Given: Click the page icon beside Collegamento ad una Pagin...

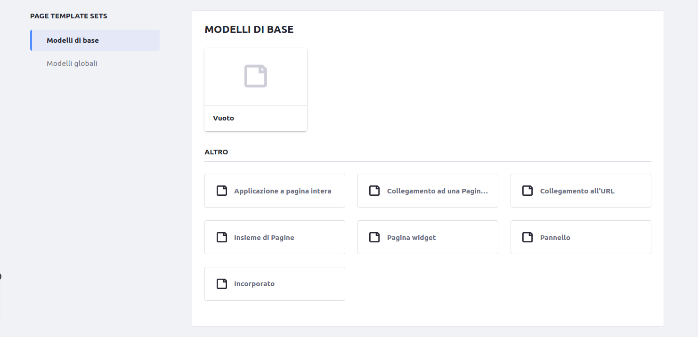Looking at the screenshot, I should pyautogui.click(x=374, y=190).
